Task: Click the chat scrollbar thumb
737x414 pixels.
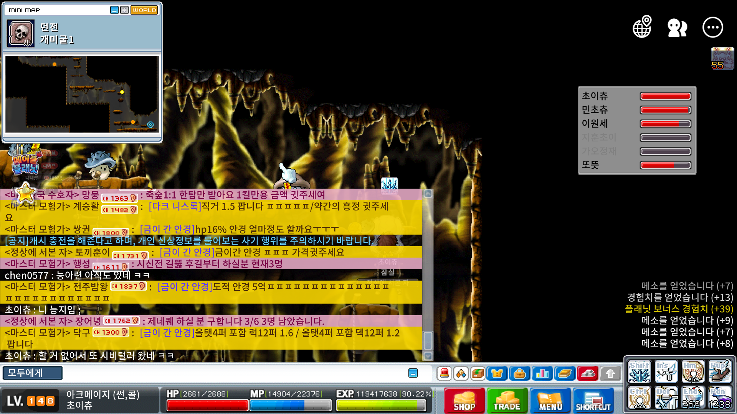Action: click(428, 340)
